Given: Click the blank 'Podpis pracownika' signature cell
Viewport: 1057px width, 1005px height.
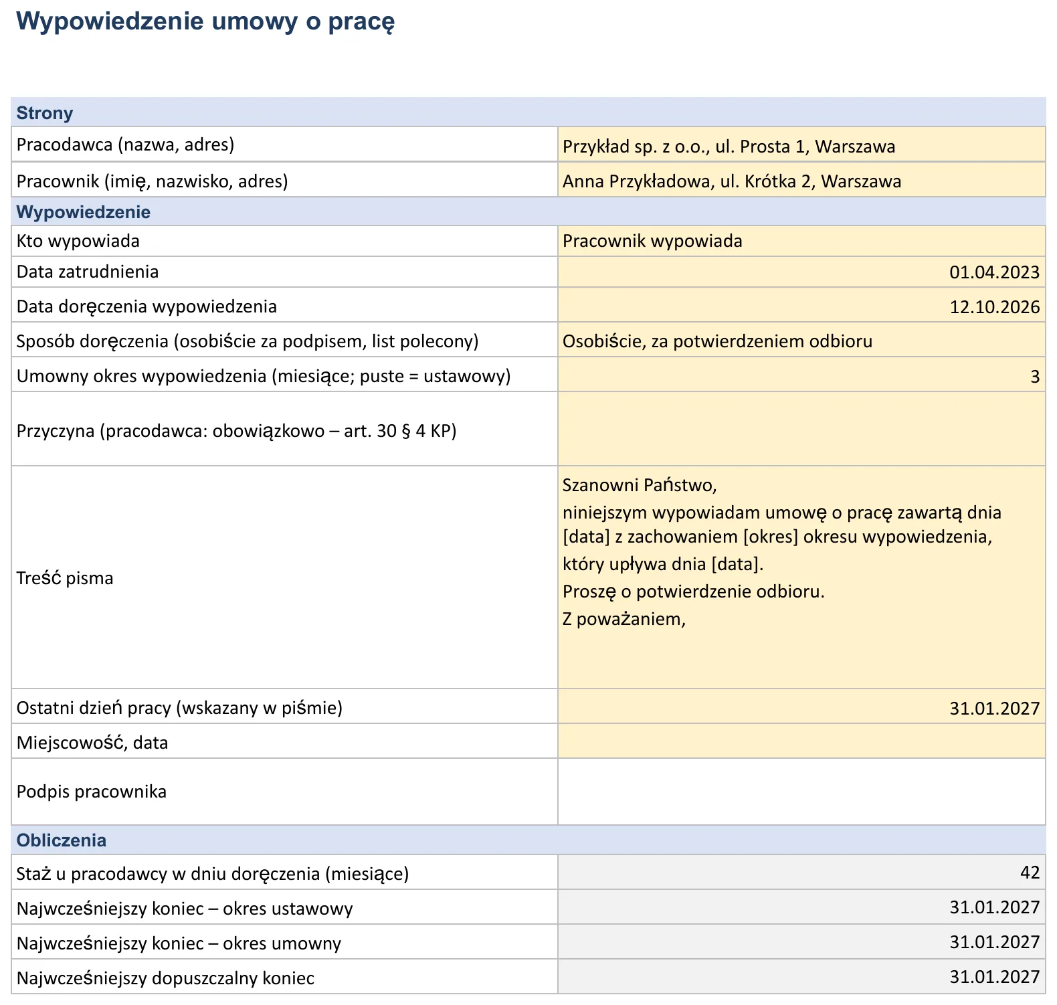Looking at the screenshot, I should click(801, 792).
